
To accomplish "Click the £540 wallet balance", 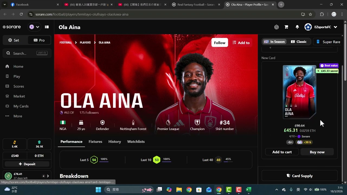I will 15,156.
